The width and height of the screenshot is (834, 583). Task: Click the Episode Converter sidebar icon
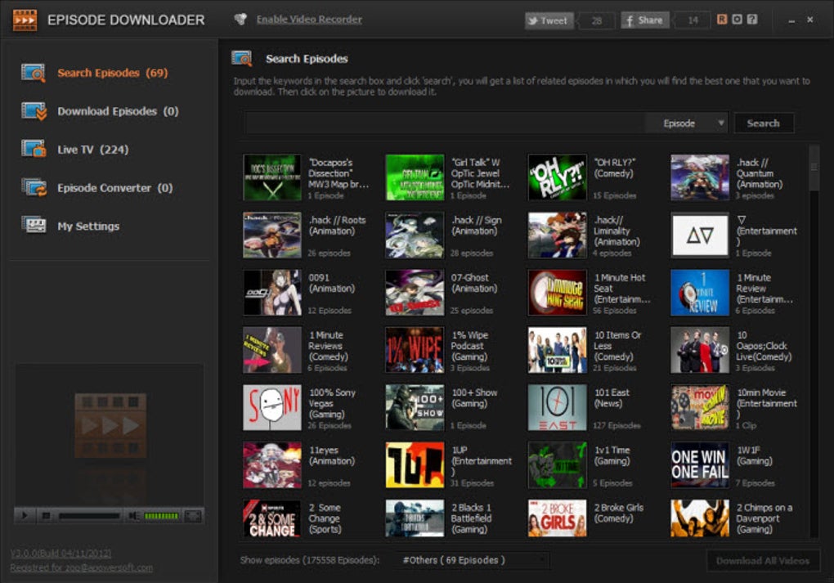(x=34, y=188)
